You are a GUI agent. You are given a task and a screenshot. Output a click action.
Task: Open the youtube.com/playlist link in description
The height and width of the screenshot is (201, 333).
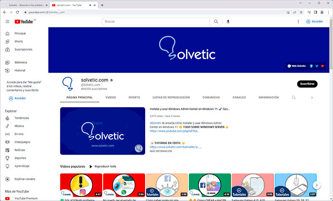pos(175,131)
